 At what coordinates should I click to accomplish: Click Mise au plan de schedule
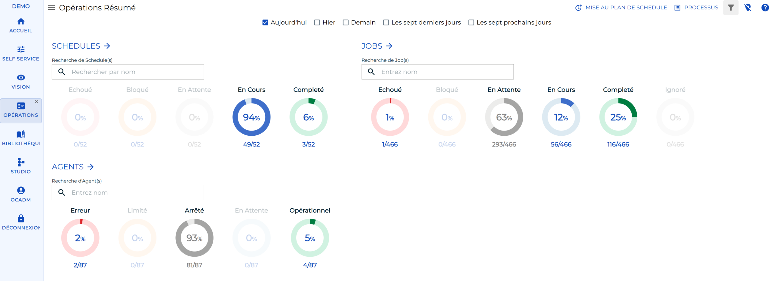click(x=621, y=8)
